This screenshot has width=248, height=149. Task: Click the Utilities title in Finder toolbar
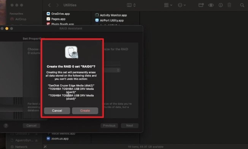point(70,5)
